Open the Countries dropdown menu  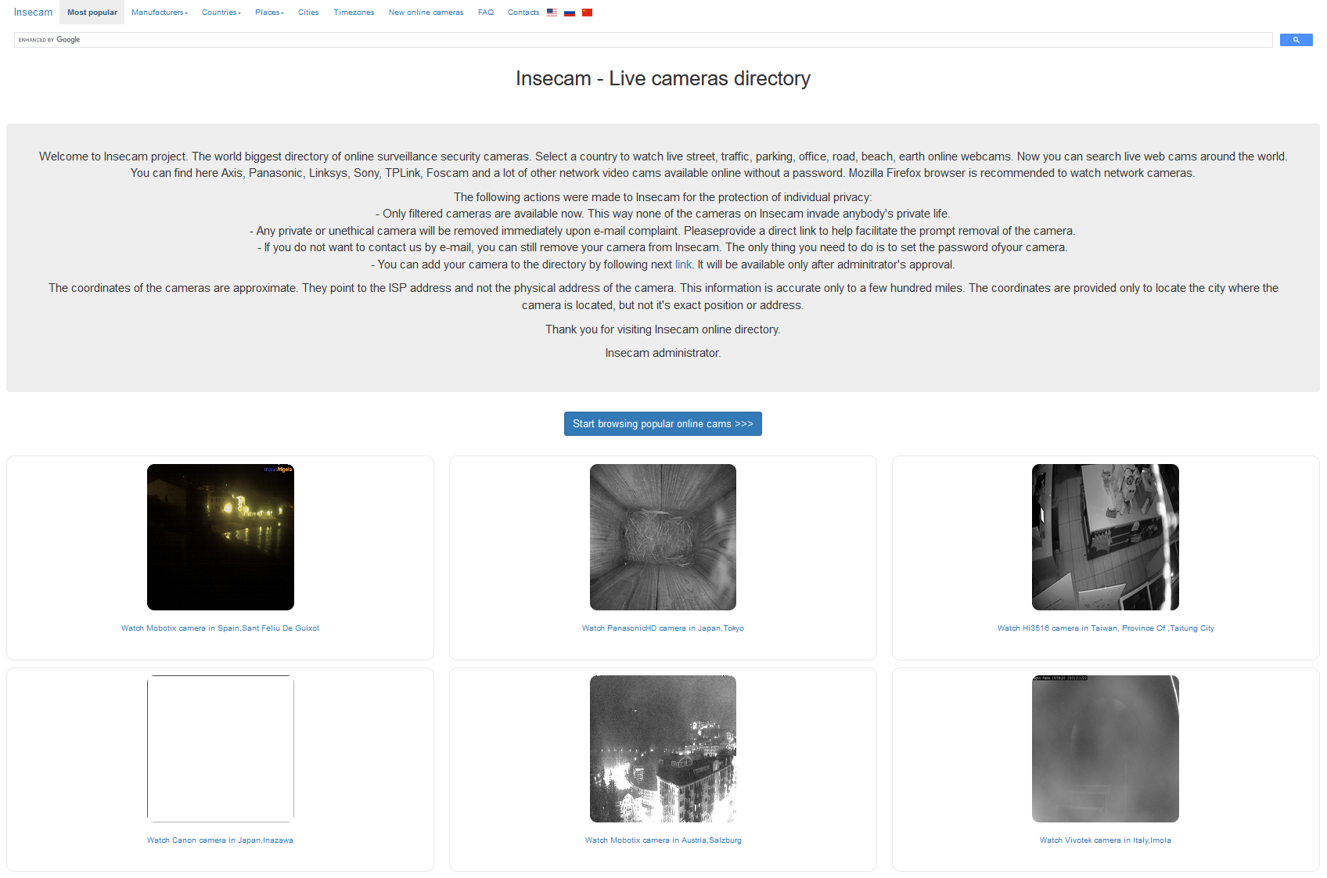[221, 13]
